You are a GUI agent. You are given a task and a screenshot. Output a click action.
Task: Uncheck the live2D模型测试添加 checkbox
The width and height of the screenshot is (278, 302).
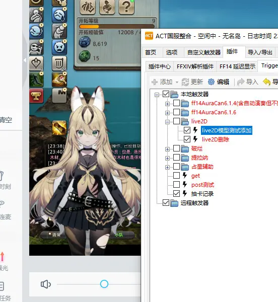click(187, 130)
